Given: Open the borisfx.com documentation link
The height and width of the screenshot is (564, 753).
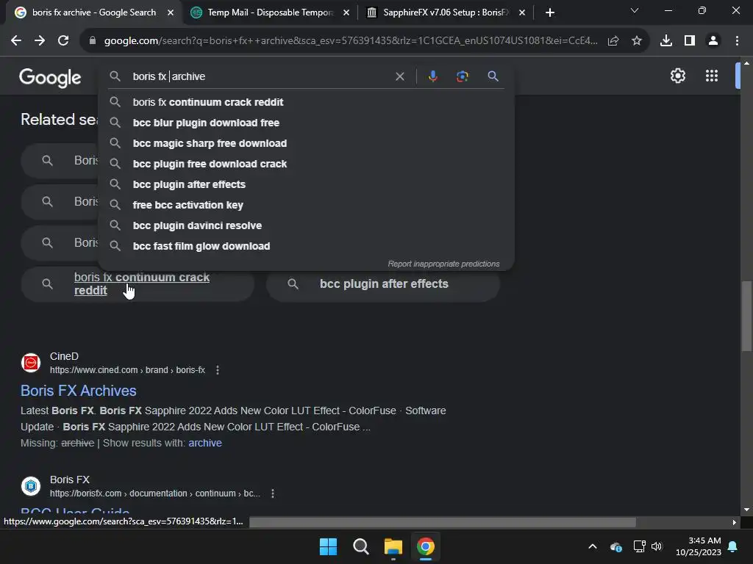Looking at the screenshot, I should pyautogui.click(x=154, y=493).
